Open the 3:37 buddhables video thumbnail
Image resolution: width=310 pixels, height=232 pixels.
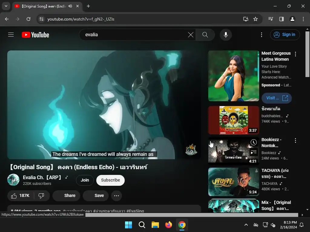233,120
